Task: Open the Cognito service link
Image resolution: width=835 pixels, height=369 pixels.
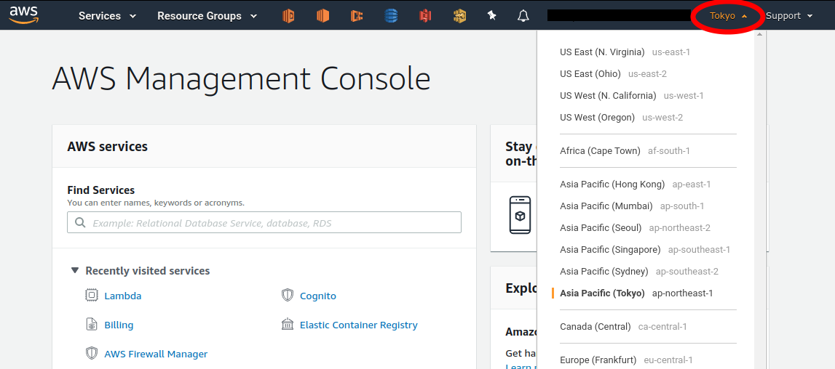Action: (318, 296)
